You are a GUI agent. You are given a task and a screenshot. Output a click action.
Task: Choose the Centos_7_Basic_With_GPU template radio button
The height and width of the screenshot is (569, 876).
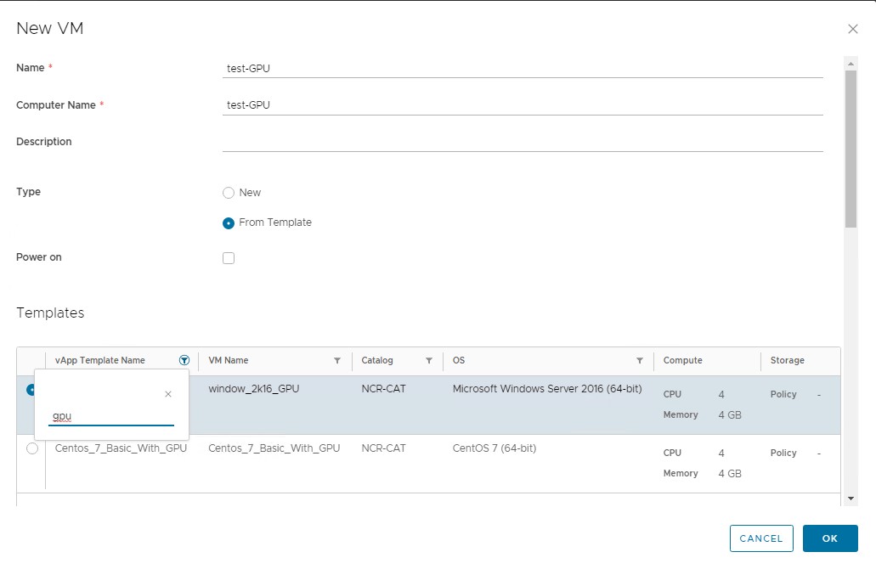[x=32, y=448]
